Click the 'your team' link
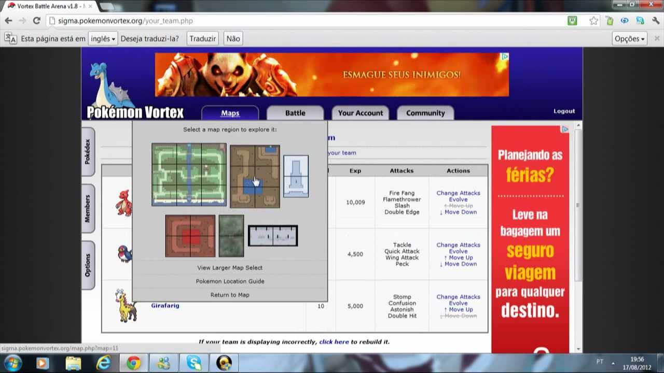664x373 pixels. [342, 153]
